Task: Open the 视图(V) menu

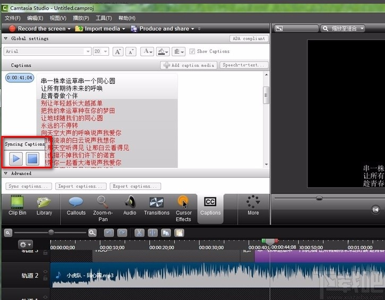Action: [58, 18]
